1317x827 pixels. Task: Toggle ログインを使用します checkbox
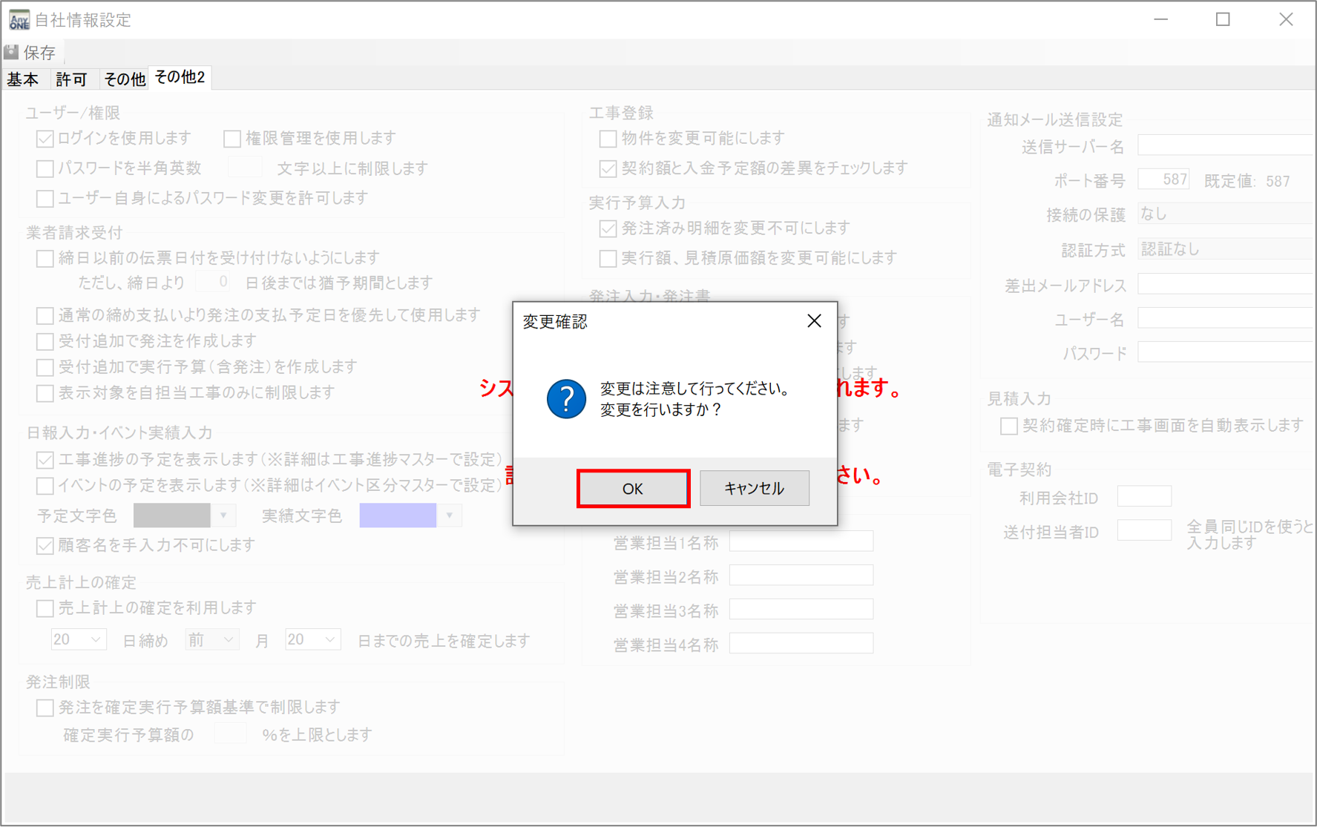coord(45,139)
